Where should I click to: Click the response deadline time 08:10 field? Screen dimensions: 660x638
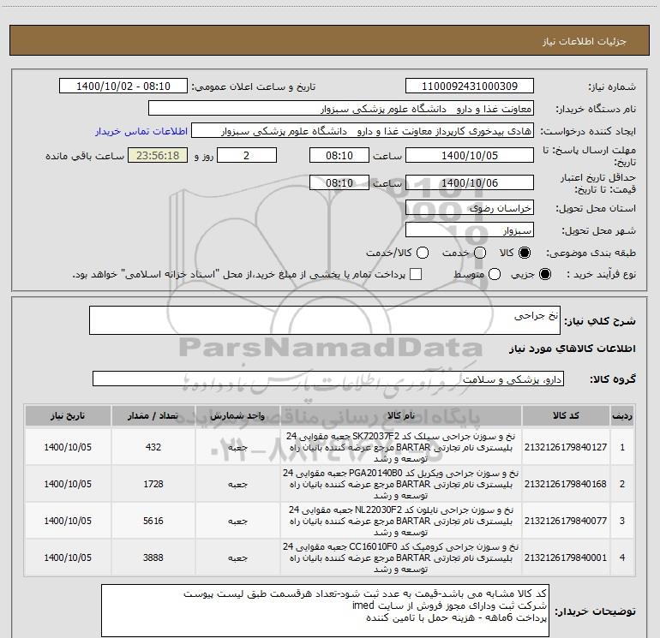coord(339,155)
